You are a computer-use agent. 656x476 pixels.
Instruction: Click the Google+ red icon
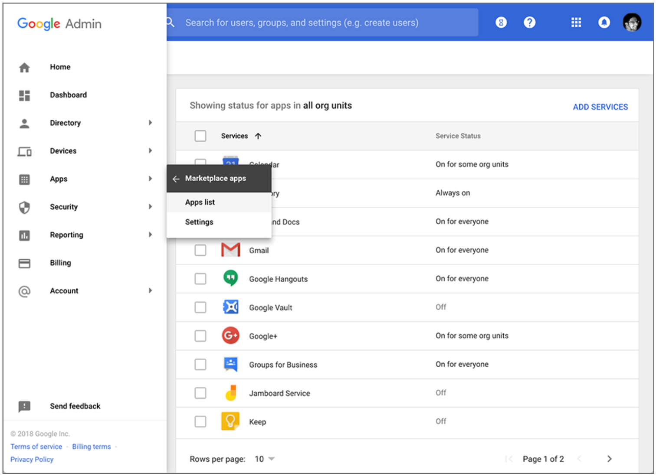(230, 336)
